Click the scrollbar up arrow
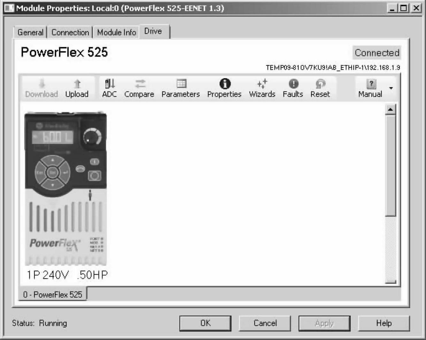 click(390, 110)
